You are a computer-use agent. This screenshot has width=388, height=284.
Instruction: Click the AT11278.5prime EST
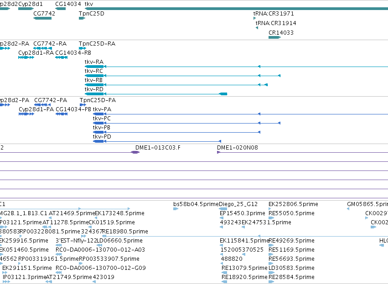tap(47, 227)
